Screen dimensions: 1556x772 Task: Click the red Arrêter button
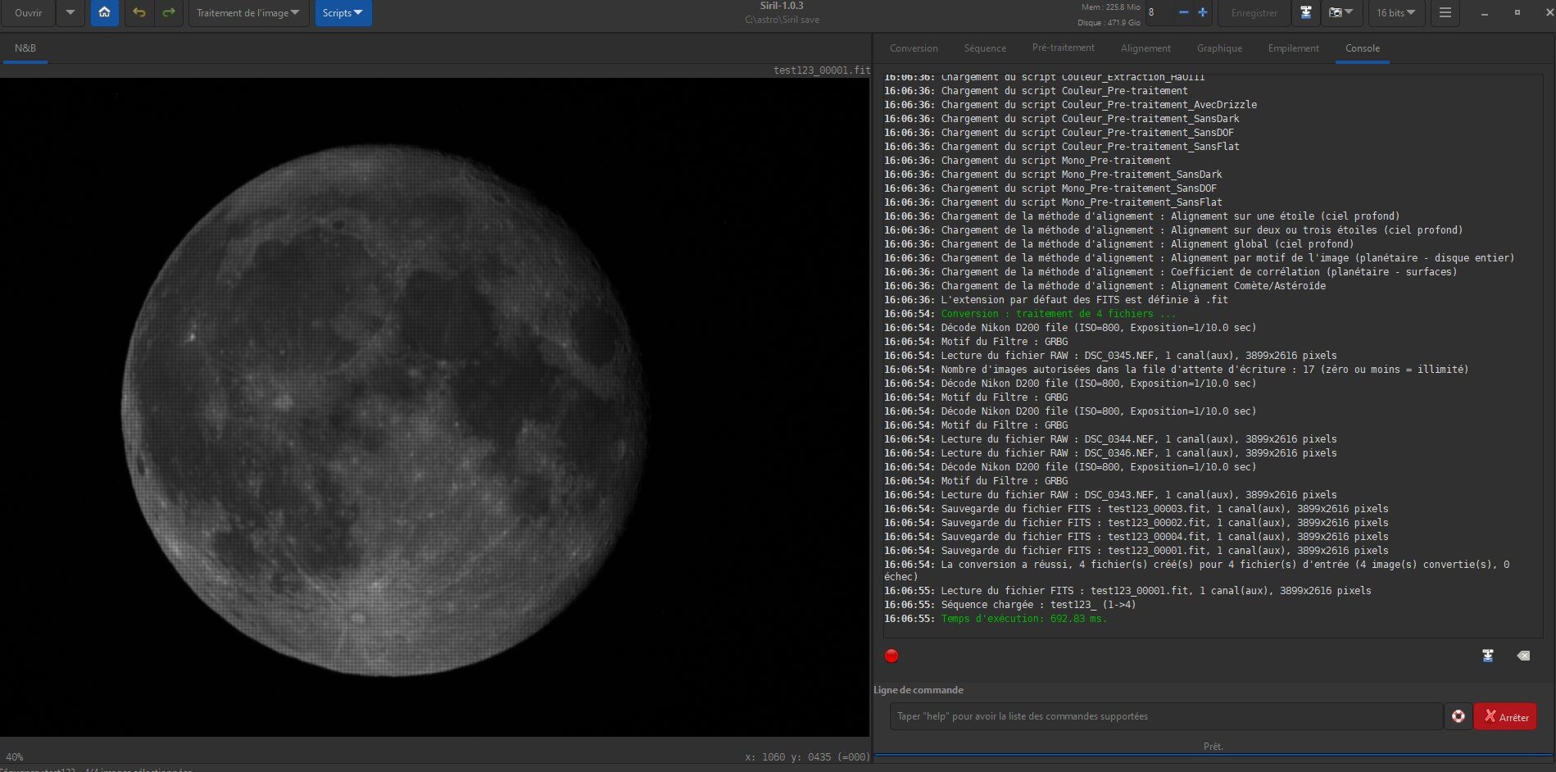coord(1505,716)
